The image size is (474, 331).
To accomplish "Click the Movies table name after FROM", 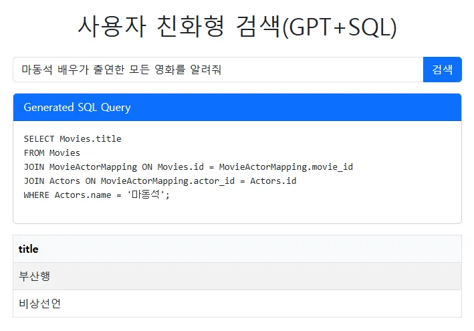I will click(65, 153).
